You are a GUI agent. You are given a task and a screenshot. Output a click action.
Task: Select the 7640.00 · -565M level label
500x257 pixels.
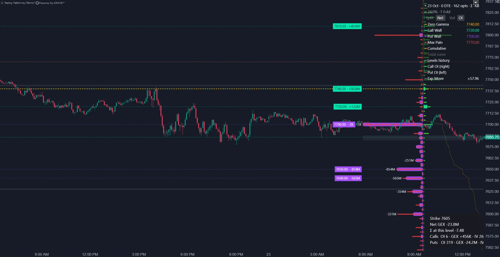click(x=348, y=178)
